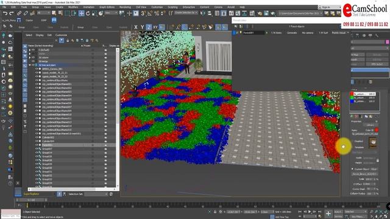Open the Corona menu
Viewport: 390px width, 219px height.
pyautogui.click(x=218, y=7)
